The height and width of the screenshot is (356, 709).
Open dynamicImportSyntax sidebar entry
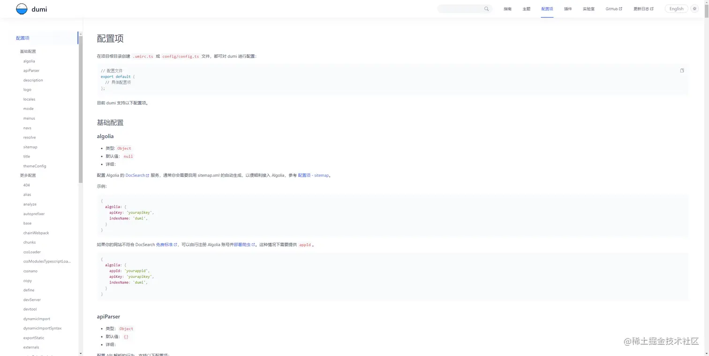(x=42, y=328)
